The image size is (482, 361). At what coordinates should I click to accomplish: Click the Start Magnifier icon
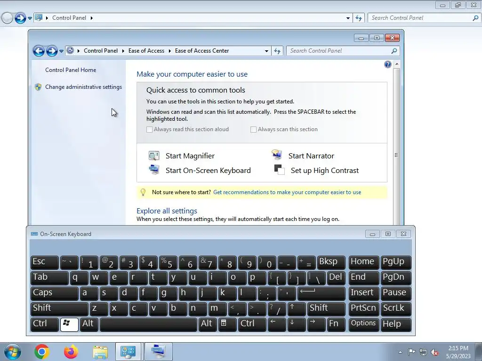154,156
